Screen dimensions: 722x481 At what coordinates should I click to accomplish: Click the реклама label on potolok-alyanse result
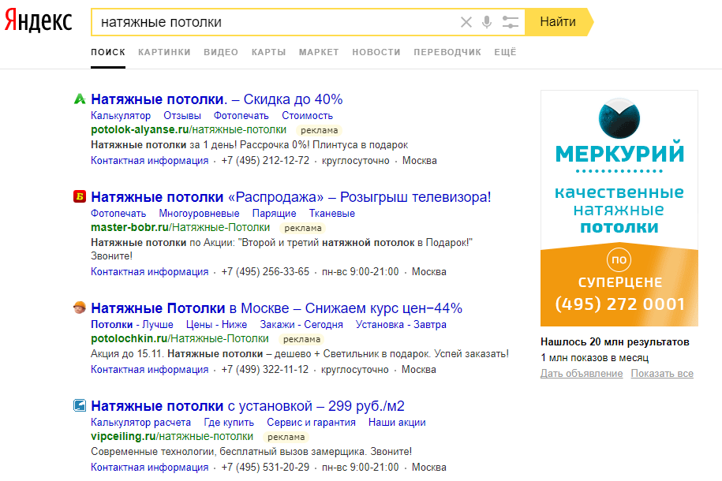319,130
